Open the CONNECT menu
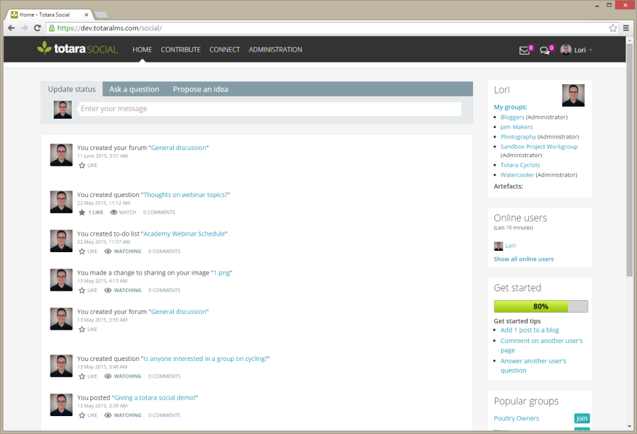Viewport: 637px width, 434px height. point(225,50)
